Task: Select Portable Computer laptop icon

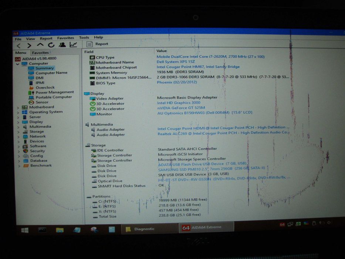Action: click(x=31, y=97)
